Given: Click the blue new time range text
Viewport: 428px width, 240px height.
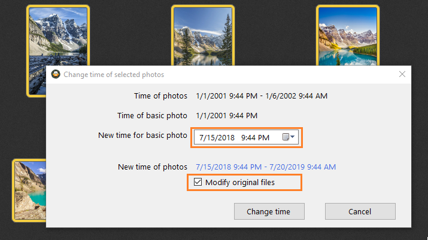Looking at the screenshot, I should pyautogui.click(x=266, y=167).
